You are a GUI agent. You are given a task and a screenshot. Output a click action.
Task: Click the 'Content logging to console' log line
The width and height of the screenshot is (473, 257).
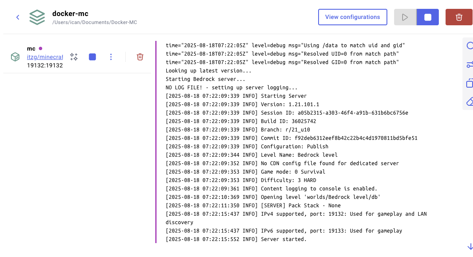tap(271, 189)
